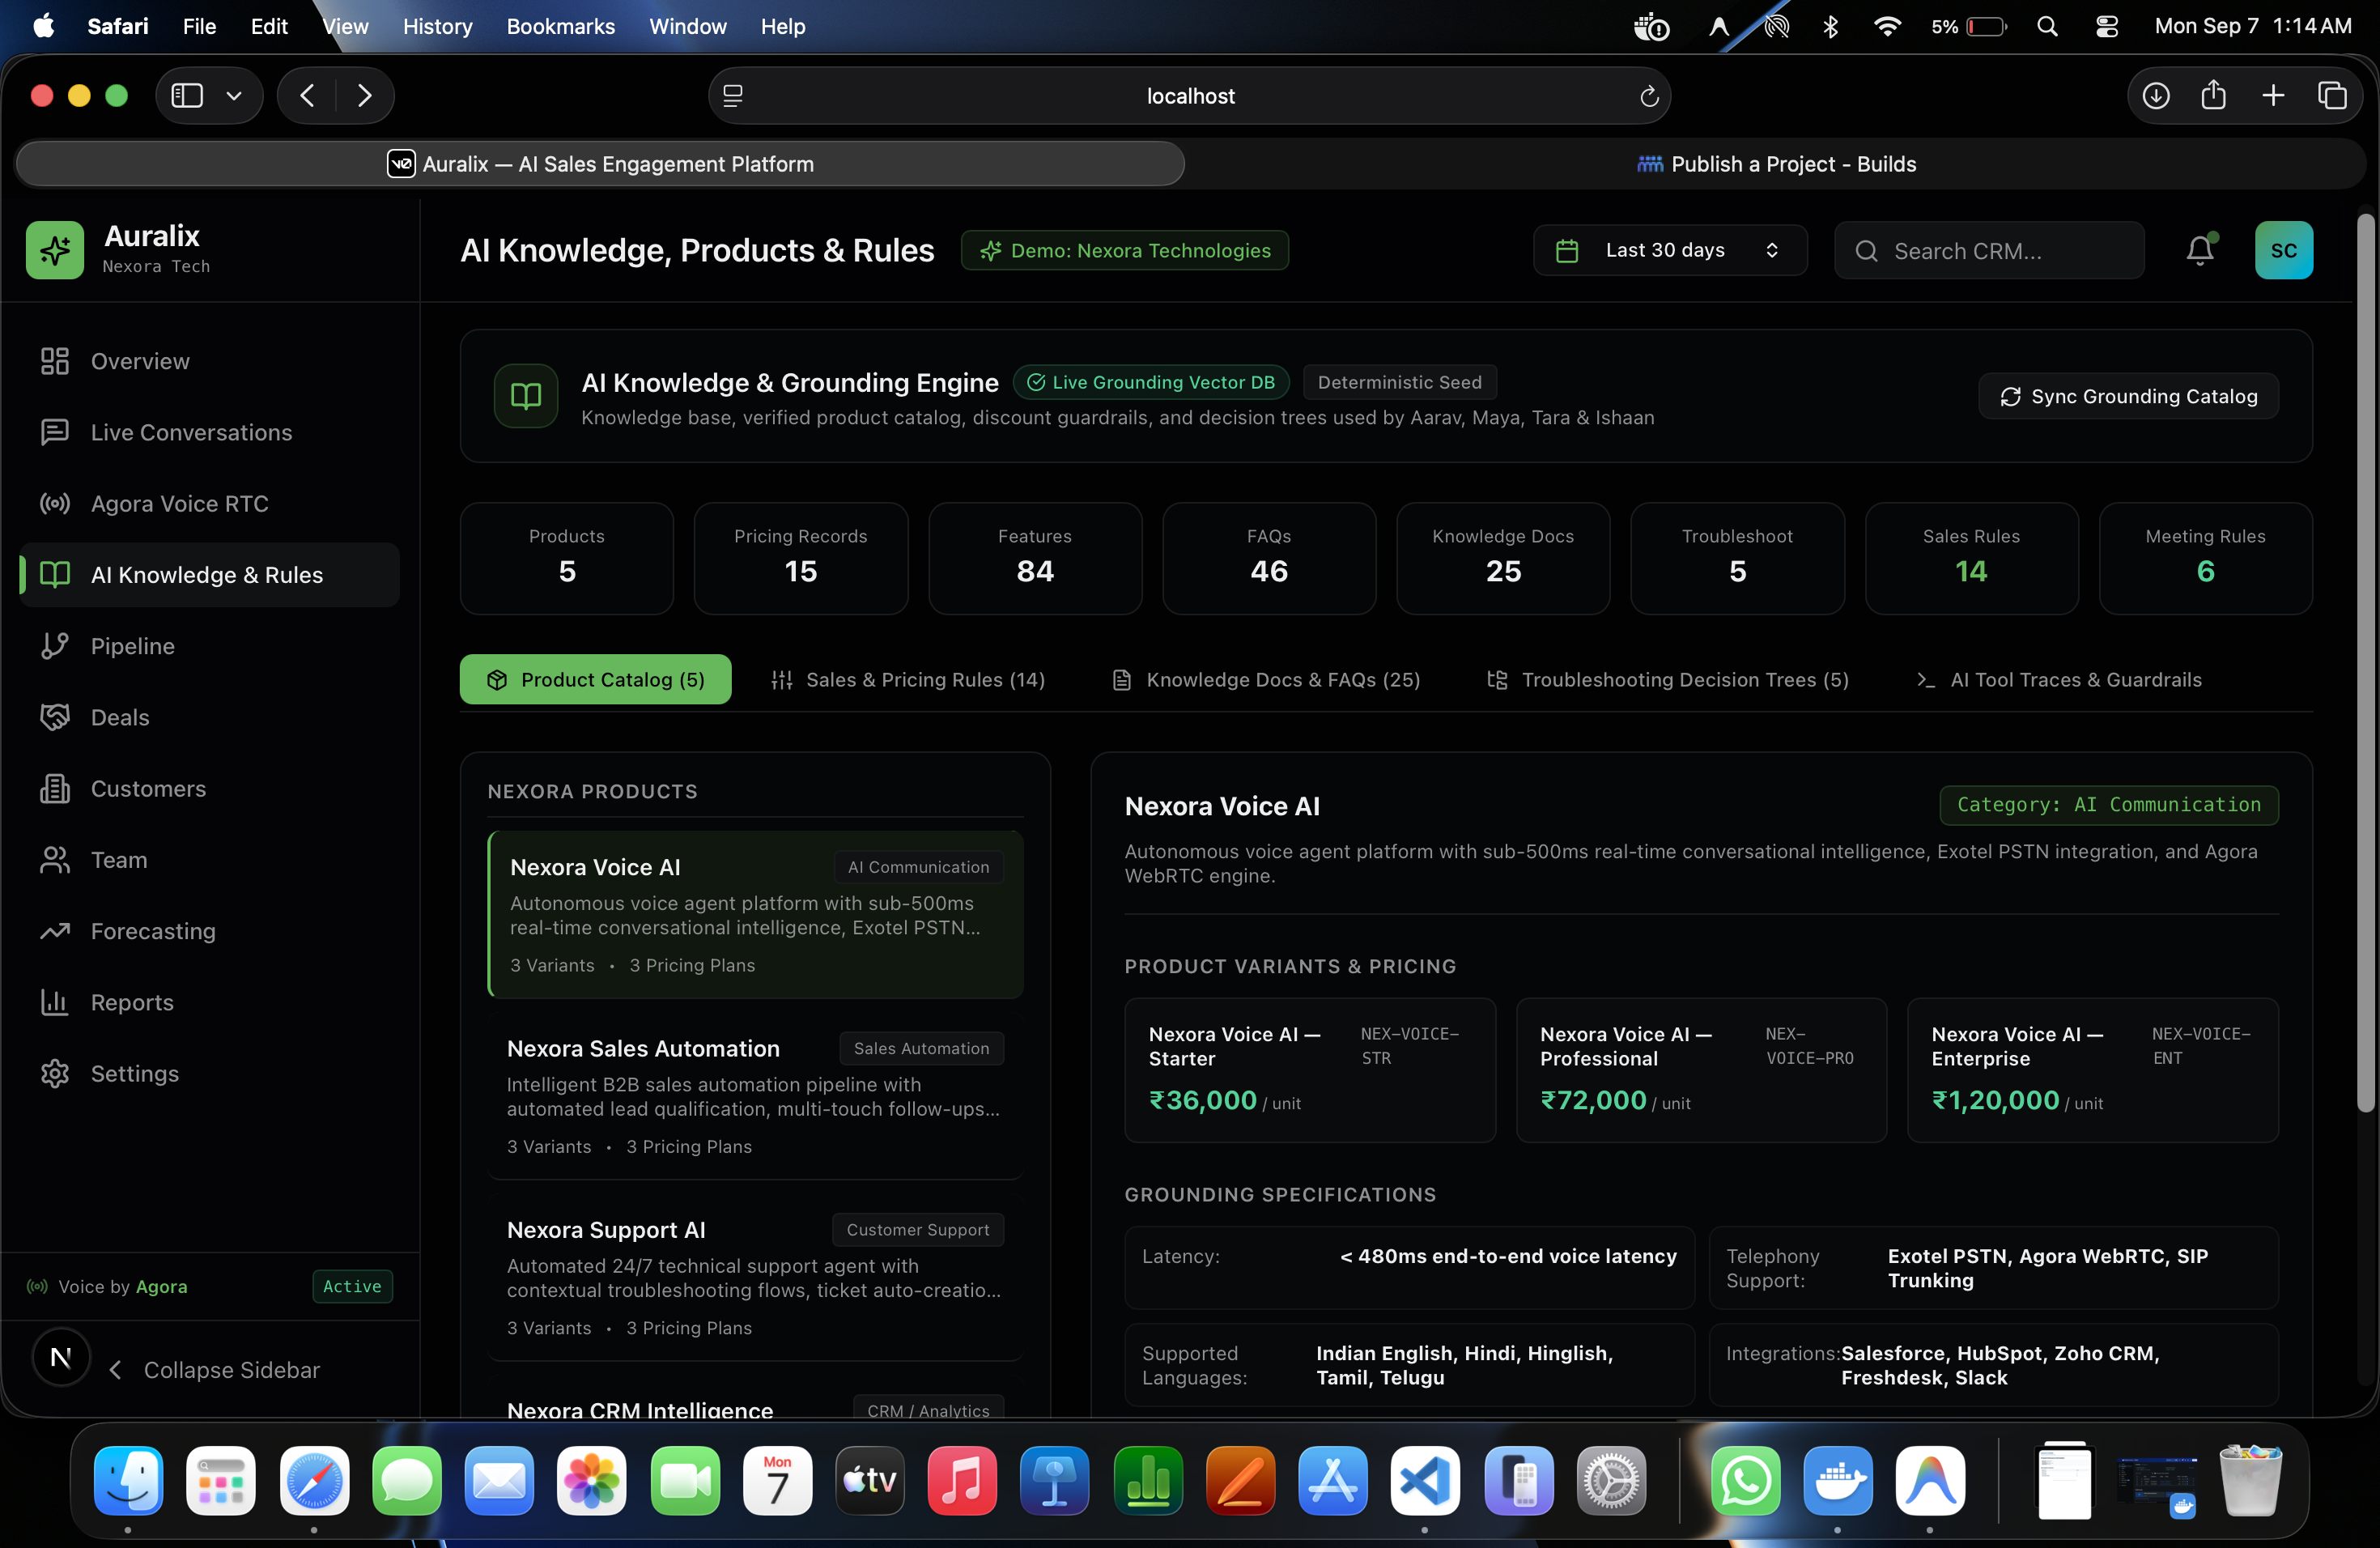
Task: Go forward in Safari history
Action: (364, 95)
